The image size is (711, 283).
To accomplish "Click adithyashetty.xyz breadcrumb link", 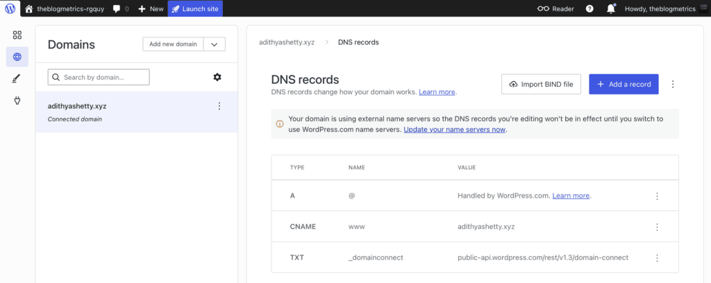I will (287, 42).
